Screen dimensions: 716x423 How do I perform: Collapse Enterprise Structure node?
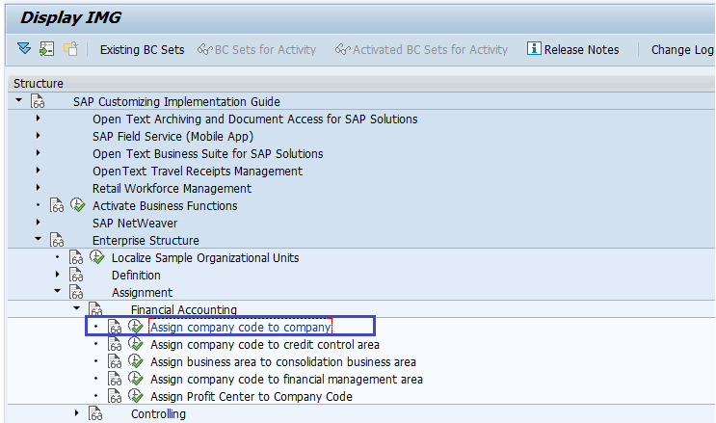[38, 239]
